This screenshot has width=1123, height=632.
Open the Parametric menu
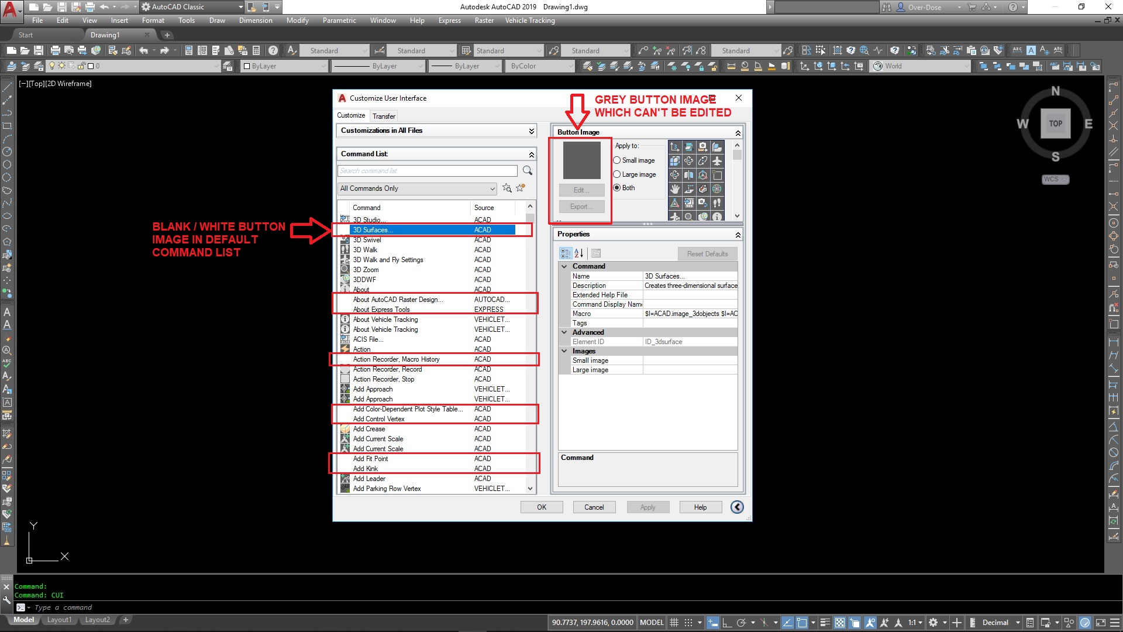pyautogui.click(x=339, y=20)
